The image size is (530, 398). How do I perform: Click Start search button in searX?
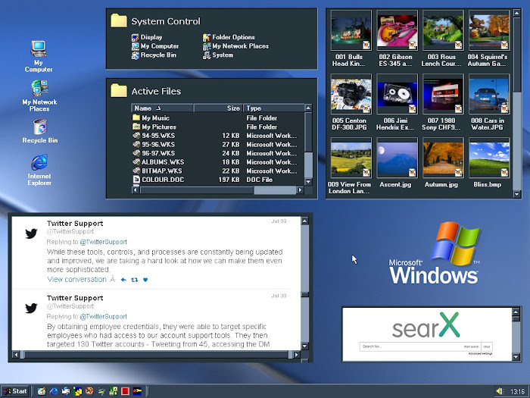(471, 346)
